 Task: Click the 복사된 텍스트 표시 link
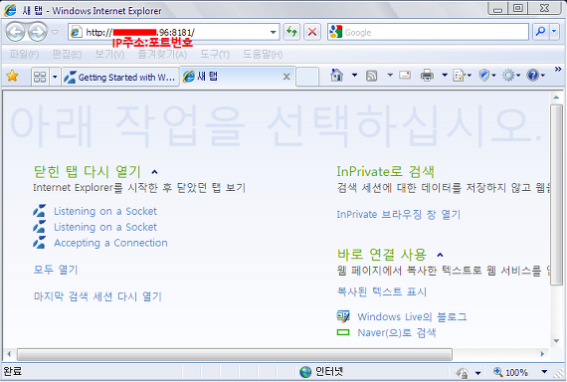click(x=382, y=291)
